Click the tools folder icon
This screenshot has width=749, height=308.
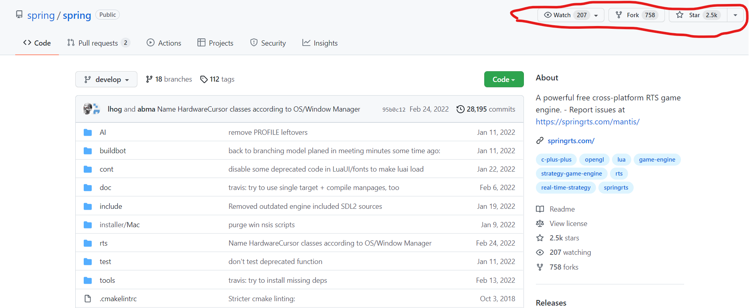88,280
